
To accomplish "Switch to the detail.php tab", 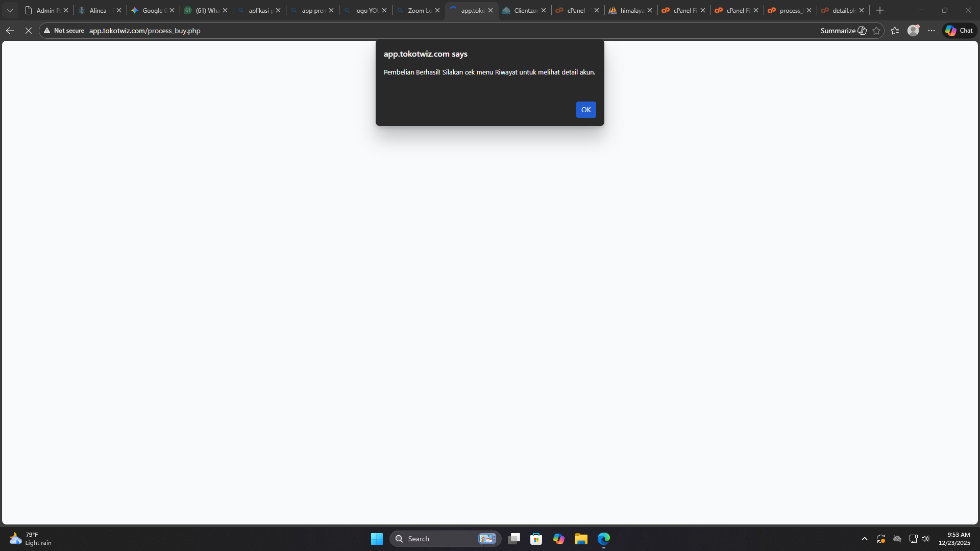I will [x=840, y=10].
